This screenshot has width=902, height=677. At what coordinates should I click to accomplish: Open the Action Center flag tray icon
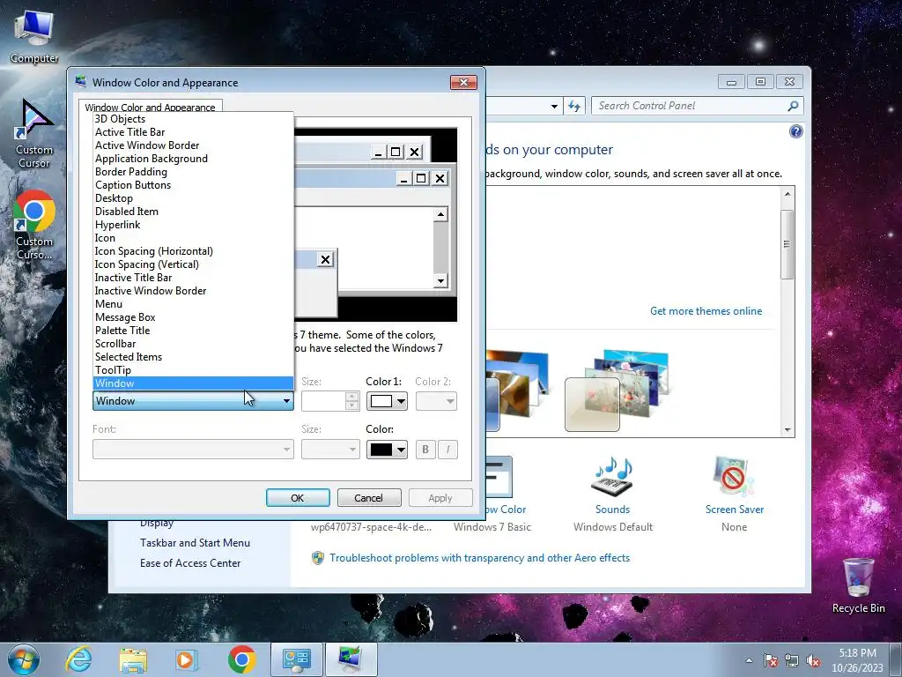pos(771,660)
